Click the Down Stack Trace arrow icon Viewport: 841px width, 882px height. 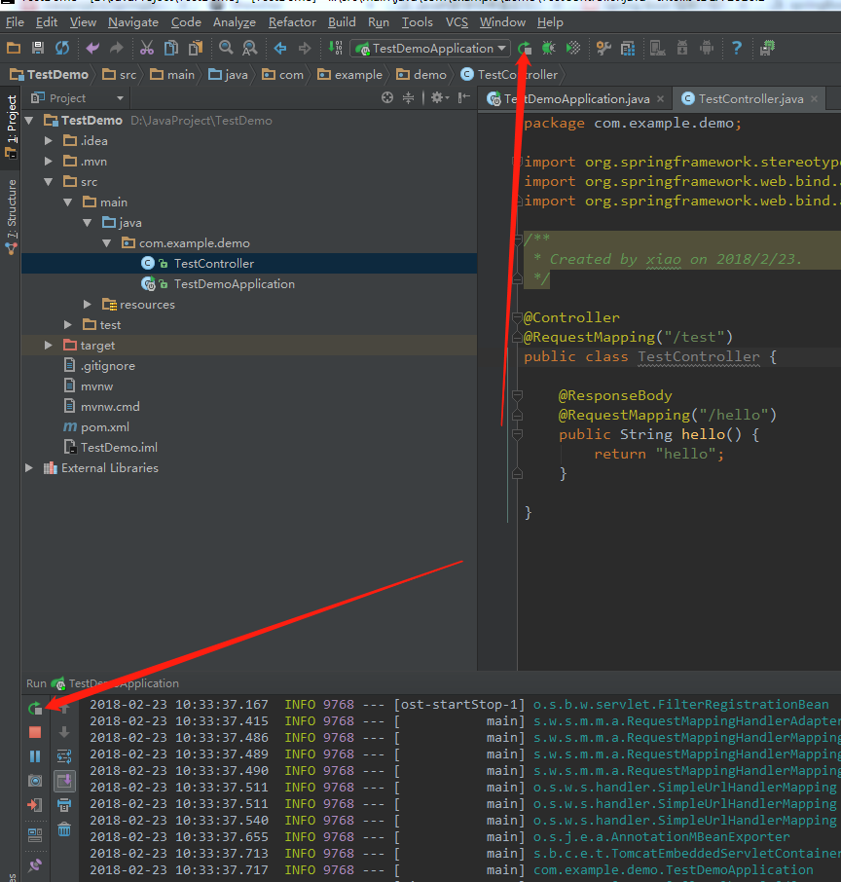tap(64, 732)
